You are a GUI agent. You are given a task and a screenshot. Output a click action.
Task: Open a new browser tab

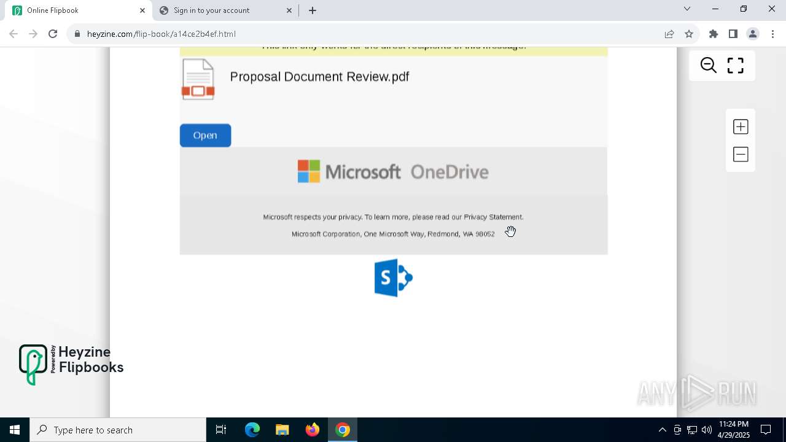point(313,10)
